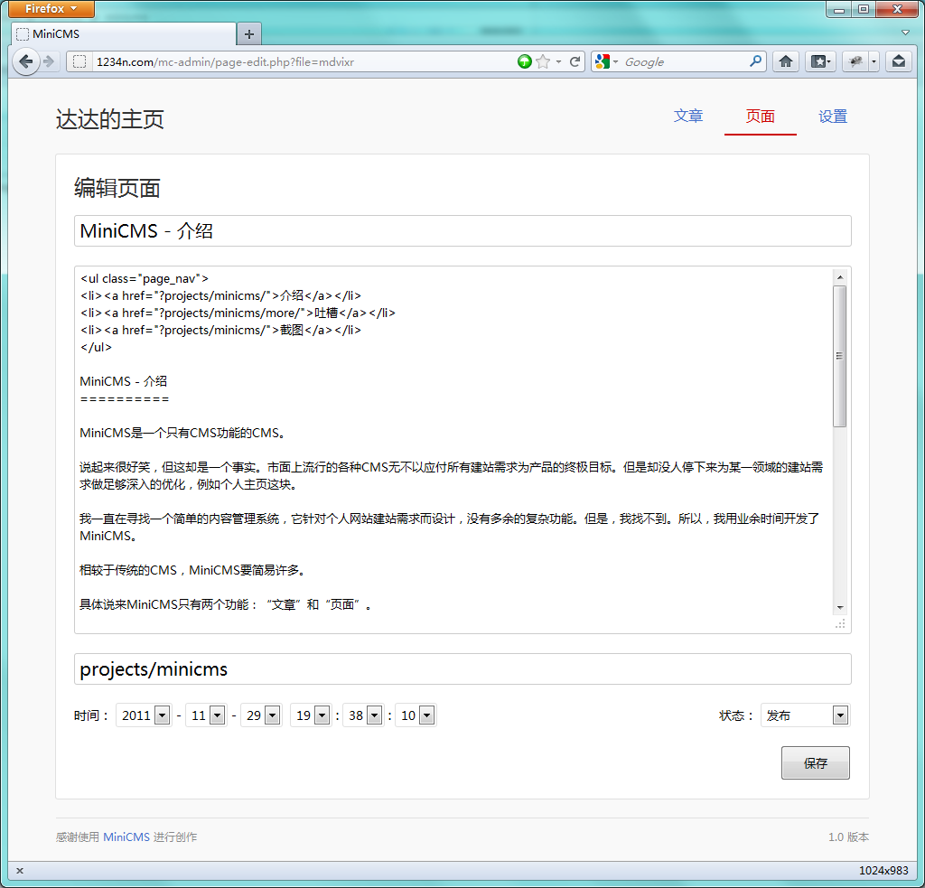Open new tab with plus button
The width and height of the screenshot is (925, 888).
249,34
